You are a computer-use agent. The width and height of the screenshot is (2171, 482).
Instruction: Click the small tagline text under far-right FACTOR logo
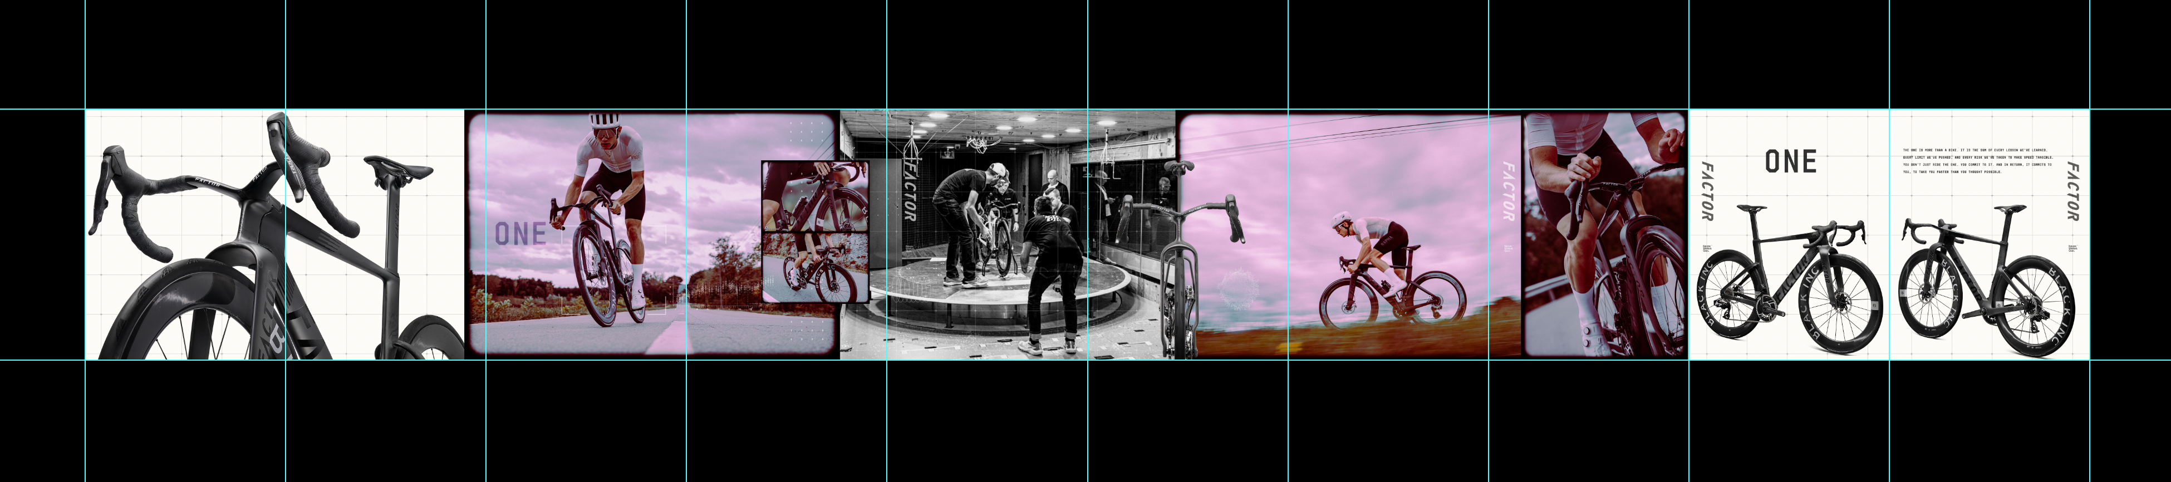(x=2071, y=249)
